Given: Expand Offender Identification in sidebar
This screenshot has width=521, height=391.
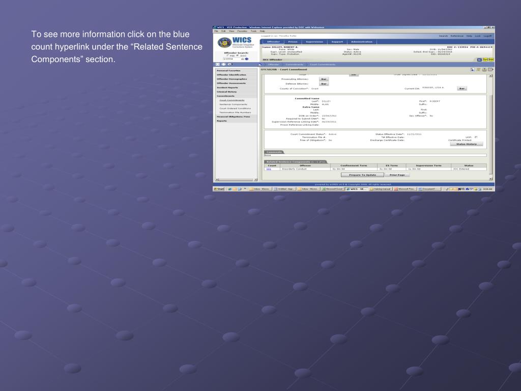Looking at the screenshot, I should tap(236, 75).
